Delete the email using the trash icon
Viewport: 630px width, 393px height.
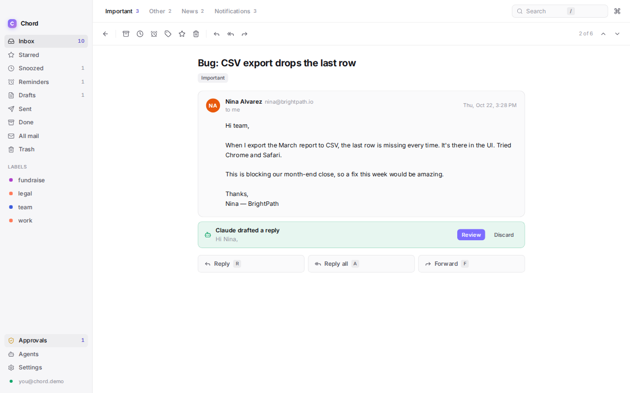point(196,34)
